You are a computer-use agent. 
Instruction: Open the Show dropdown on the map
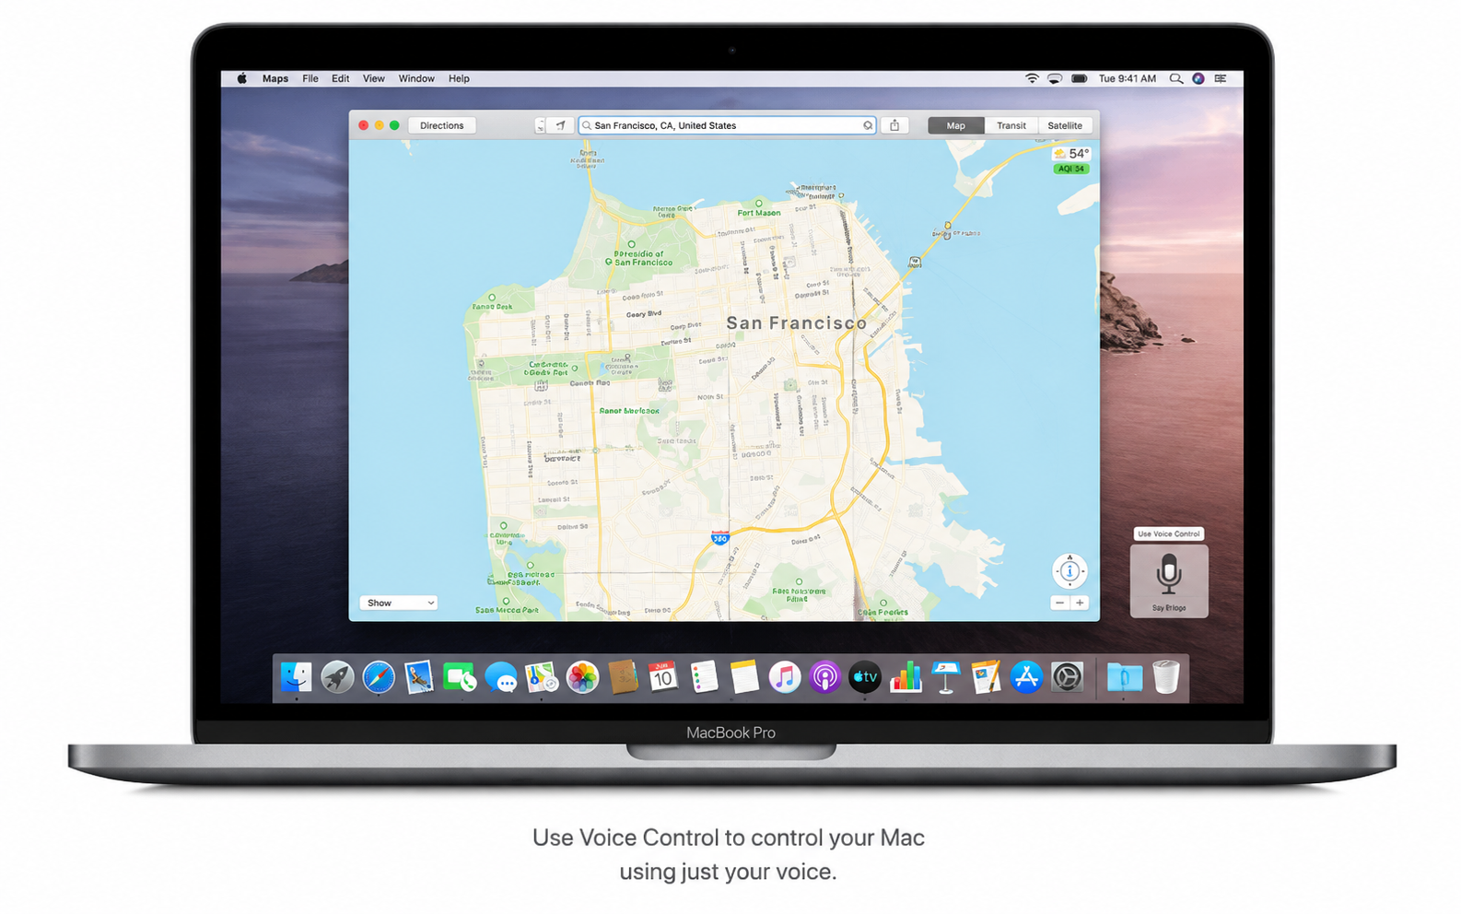[399, 603]
